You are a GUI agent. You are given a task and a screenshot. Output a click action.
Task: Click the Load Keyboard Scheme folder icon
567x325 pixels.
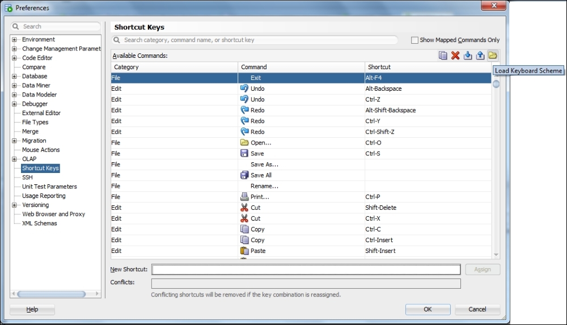tap(493, 56)
